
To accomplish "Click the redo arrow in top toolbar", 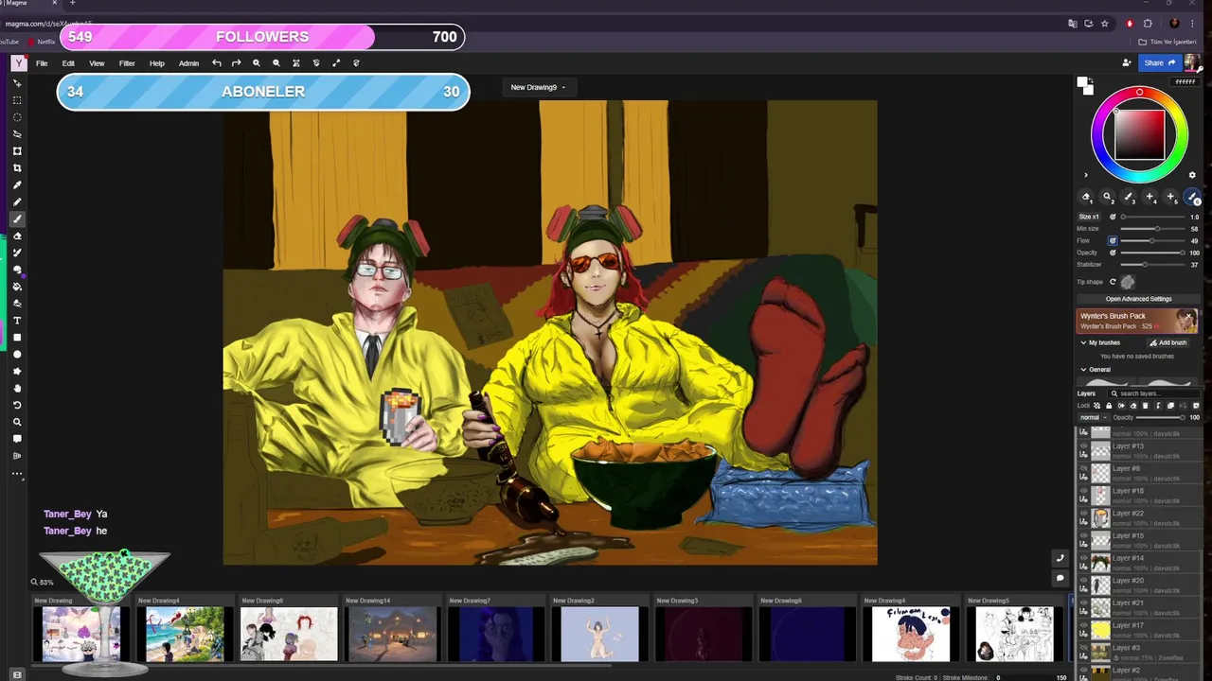I will (x=237, y=63).
